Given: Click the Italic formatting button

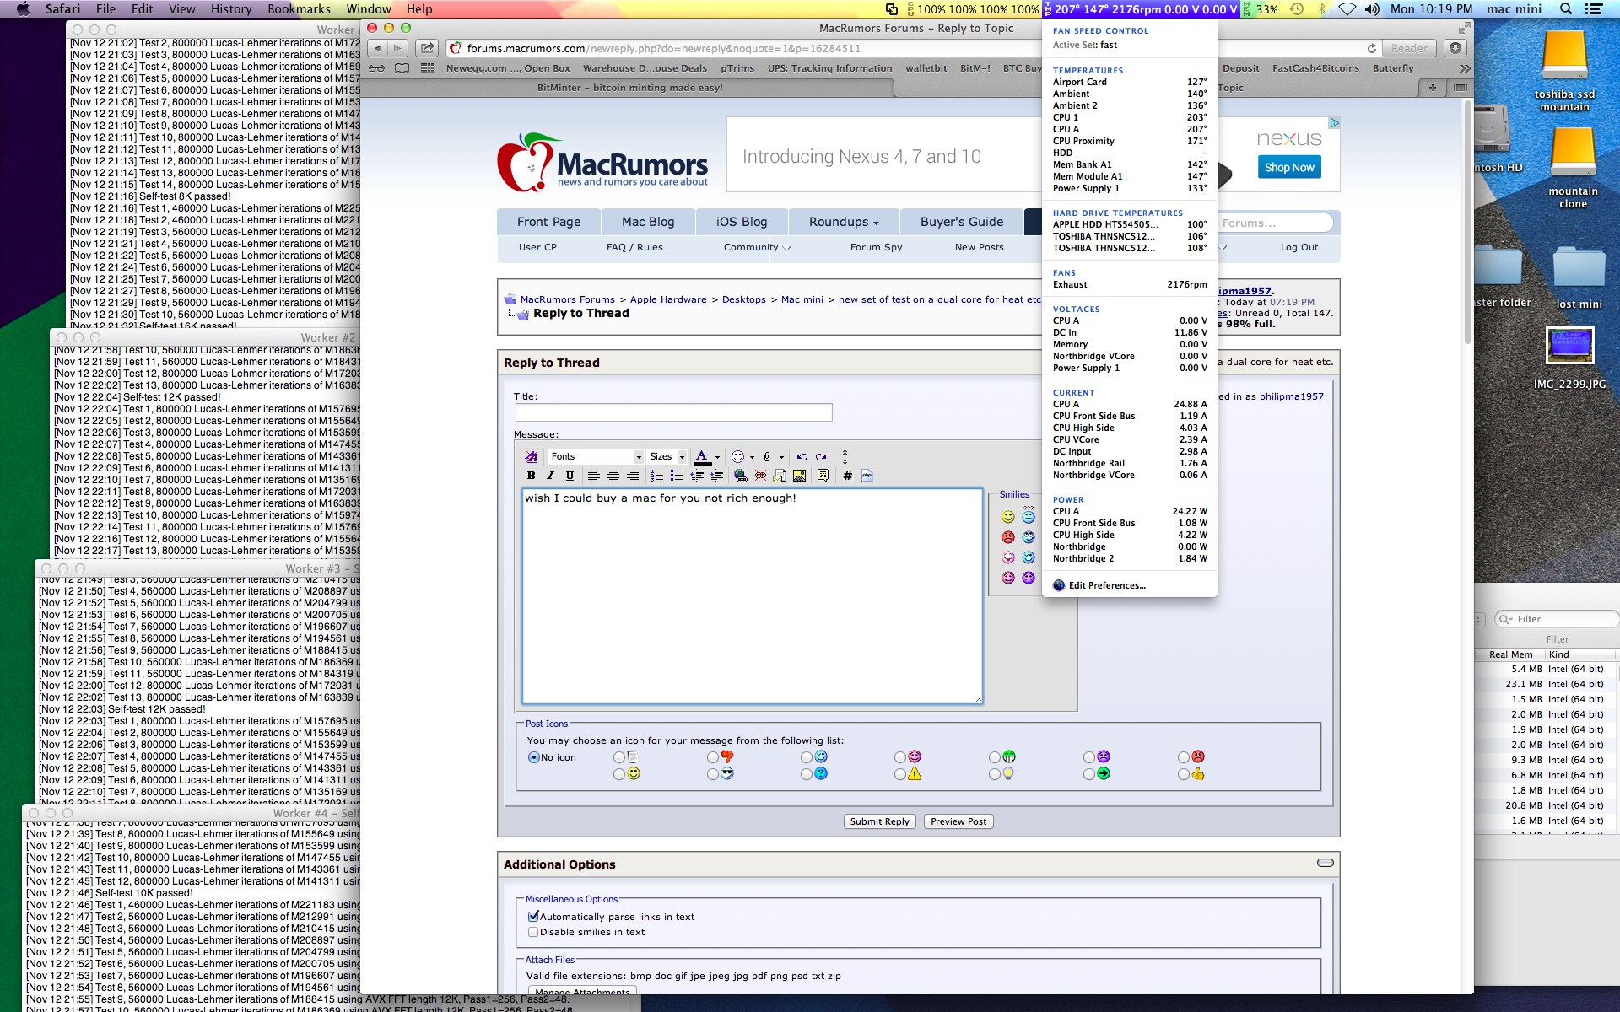Looking at the screenshot, I should click(x=550, y=476).
